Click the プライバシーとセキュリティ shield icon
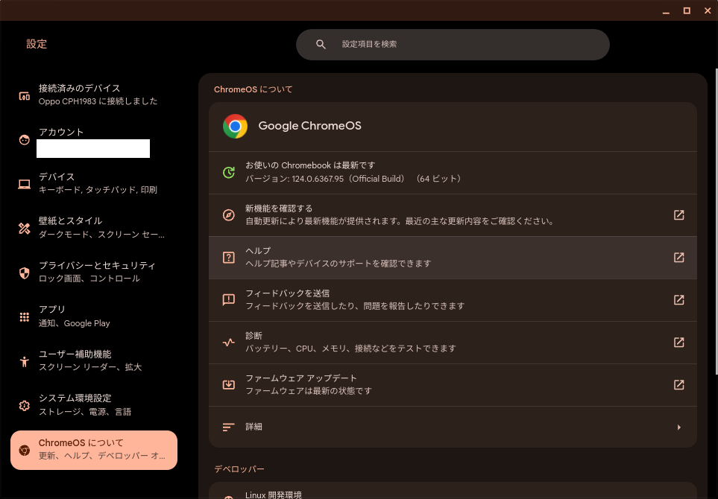 tap(25, 273)
